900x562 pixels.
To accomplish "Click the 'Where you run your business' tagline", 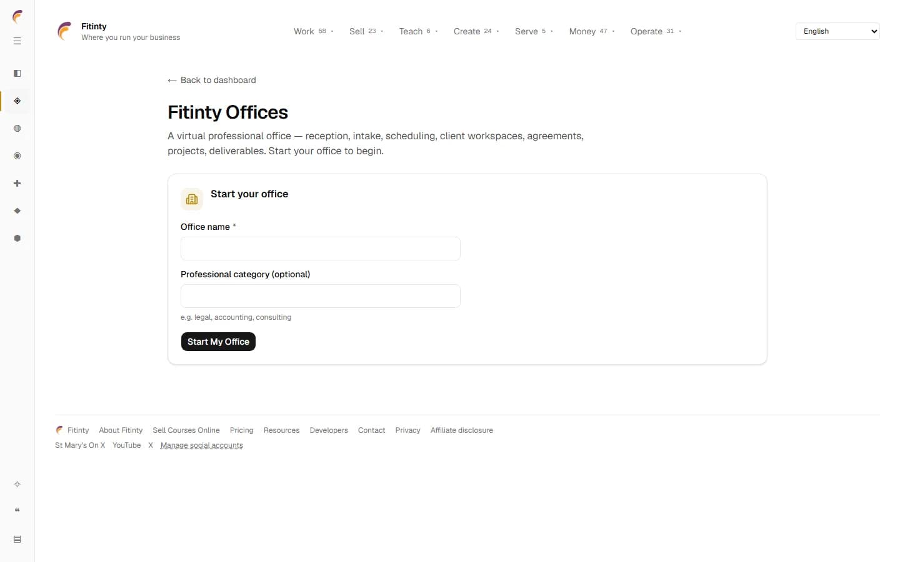I will click(x=131, y=37).
